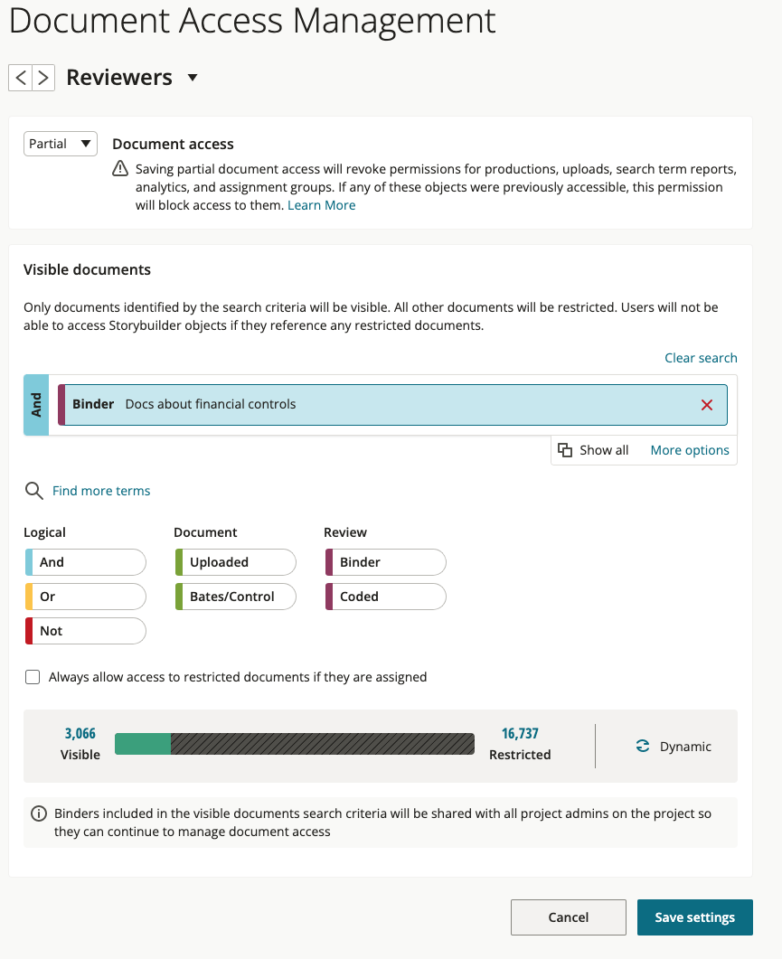Screen dimensions: 782x959
Task: Click the info circle icon in the binders notice
Action: [37, 813]
